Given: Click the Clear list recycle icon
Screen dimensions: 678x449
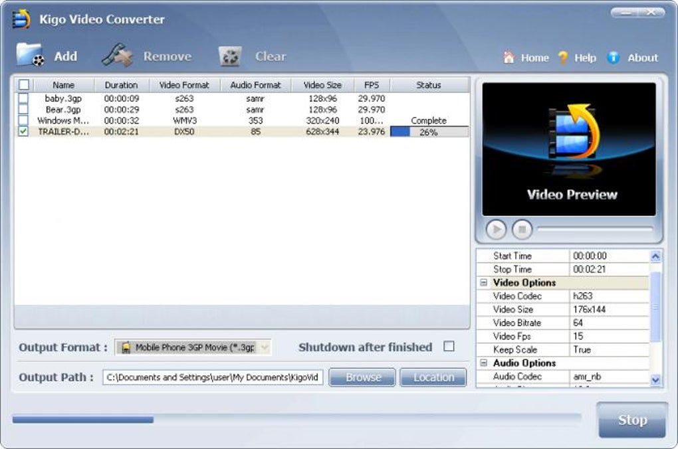Looking at the screenshot, I should (230, 56).
